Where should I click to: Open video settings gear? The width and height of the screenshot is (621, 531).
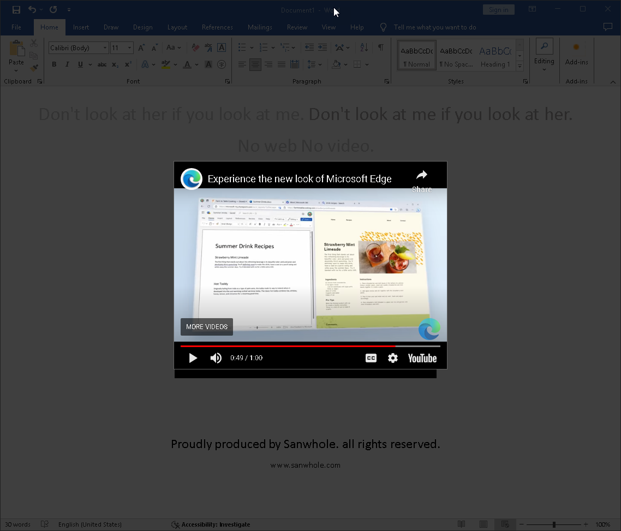(x=392, y=358)
